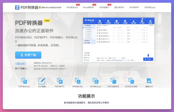
Task: Click the 适合系统 XP/Win7/Win8/Win10/Win11 line
Action: coord(50,69)
